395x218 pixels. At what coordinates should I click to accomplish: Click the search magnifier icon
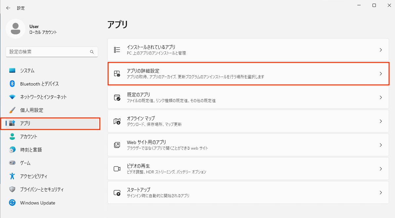coord(92,52)
